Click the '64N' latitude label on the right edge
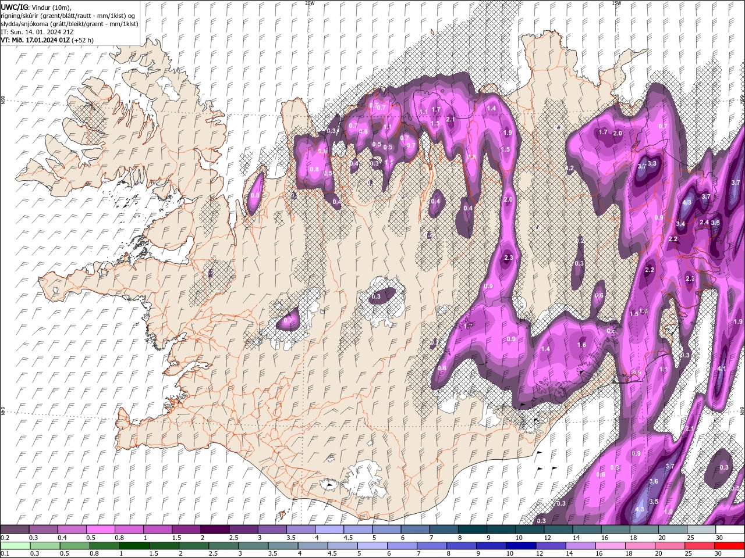The image size is (745, 558). pyautogui.click(x=742, y=410)
